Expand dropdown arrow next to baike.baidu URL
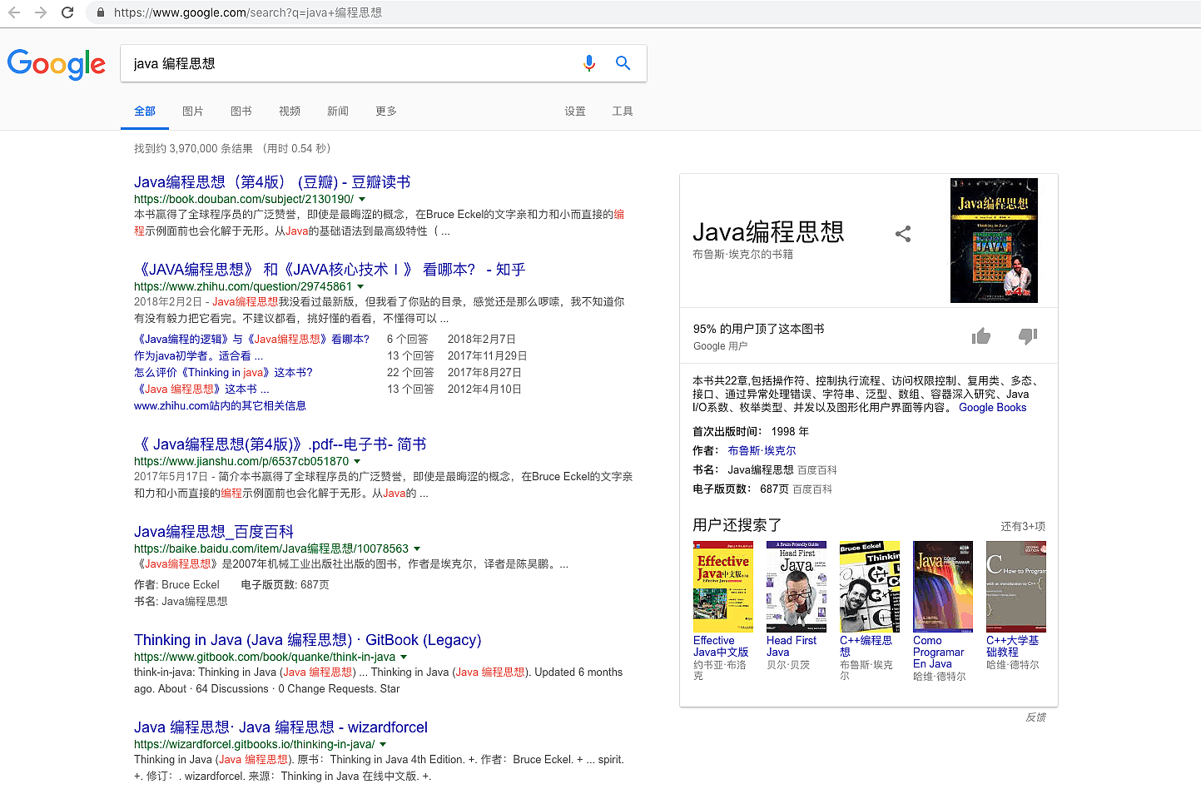The height and width of the screenshot is (789, 1201). click(417, 549)
